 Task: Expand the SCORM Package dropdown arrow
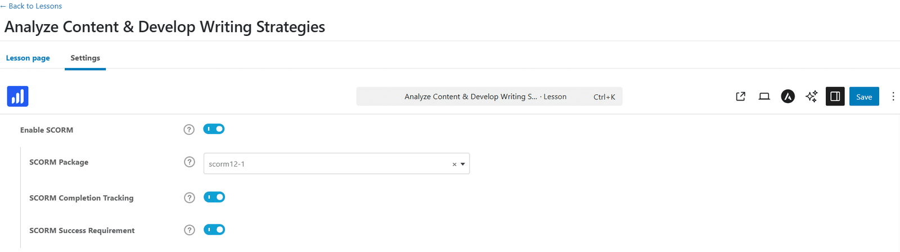point(463,164)
